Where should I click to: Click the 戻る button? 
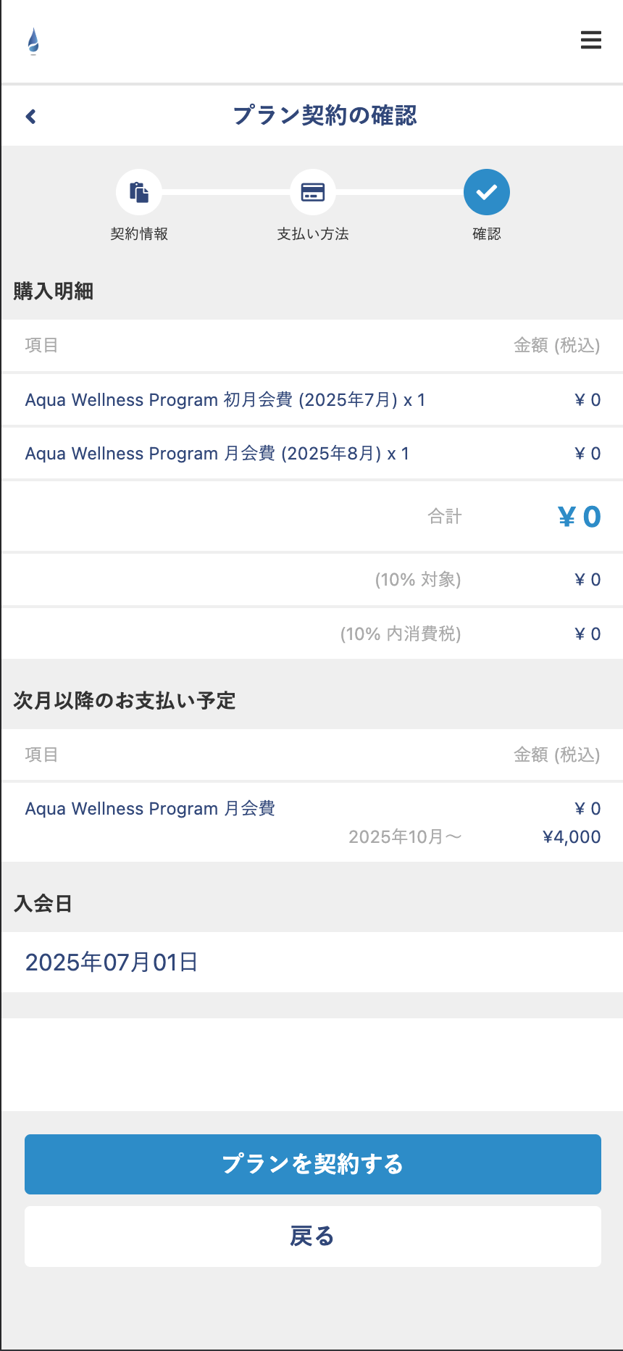(x=313, y=1236)
